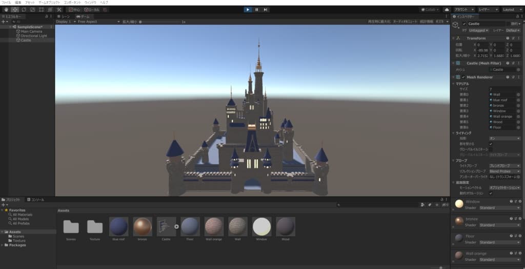Viewport: 525px width, 269px height.
Task: Toggle the Castle object active checkbox
Action: (x=465, y=24)
